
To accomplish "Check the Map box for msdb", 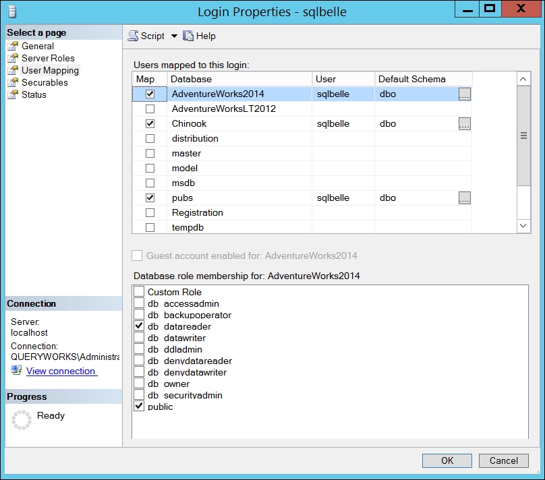I will tap(150, 183).
